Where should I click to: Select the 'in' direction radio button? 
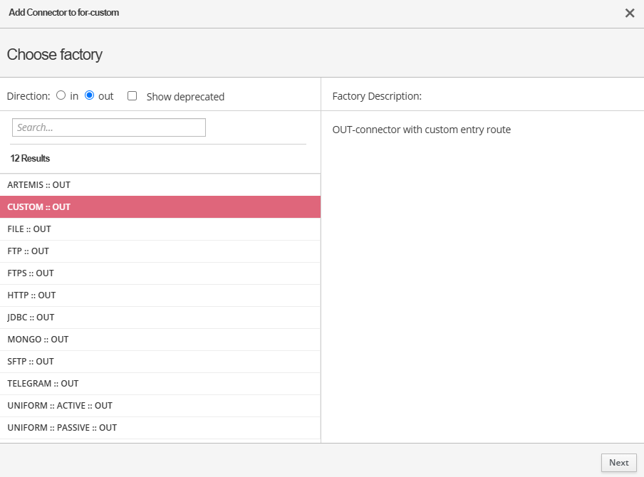pos(61,95)
